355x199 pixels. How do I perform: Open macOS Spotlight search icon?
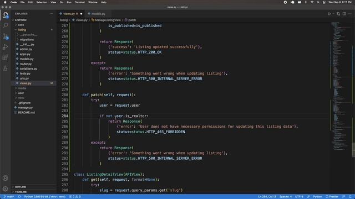(x=318, y=2)
